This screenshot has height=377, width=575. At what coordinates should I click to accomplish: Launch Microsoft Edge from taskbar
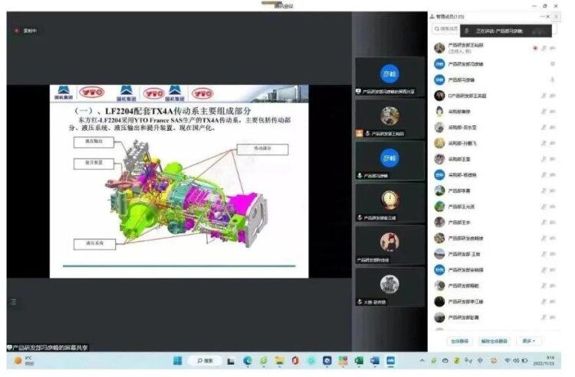pyautogui.click(x=248, y=361)
